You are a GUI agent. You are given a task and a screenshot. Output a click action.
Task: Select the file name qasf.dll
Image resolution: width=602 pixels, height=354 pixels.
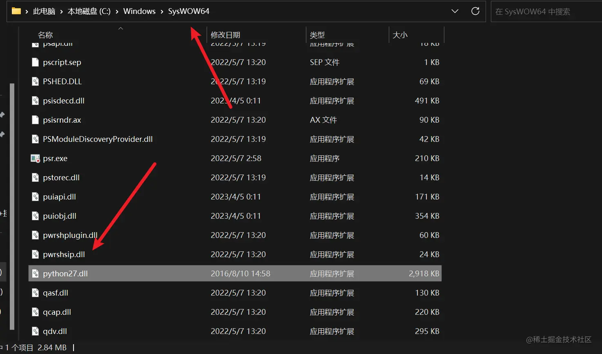pos(56,293)
